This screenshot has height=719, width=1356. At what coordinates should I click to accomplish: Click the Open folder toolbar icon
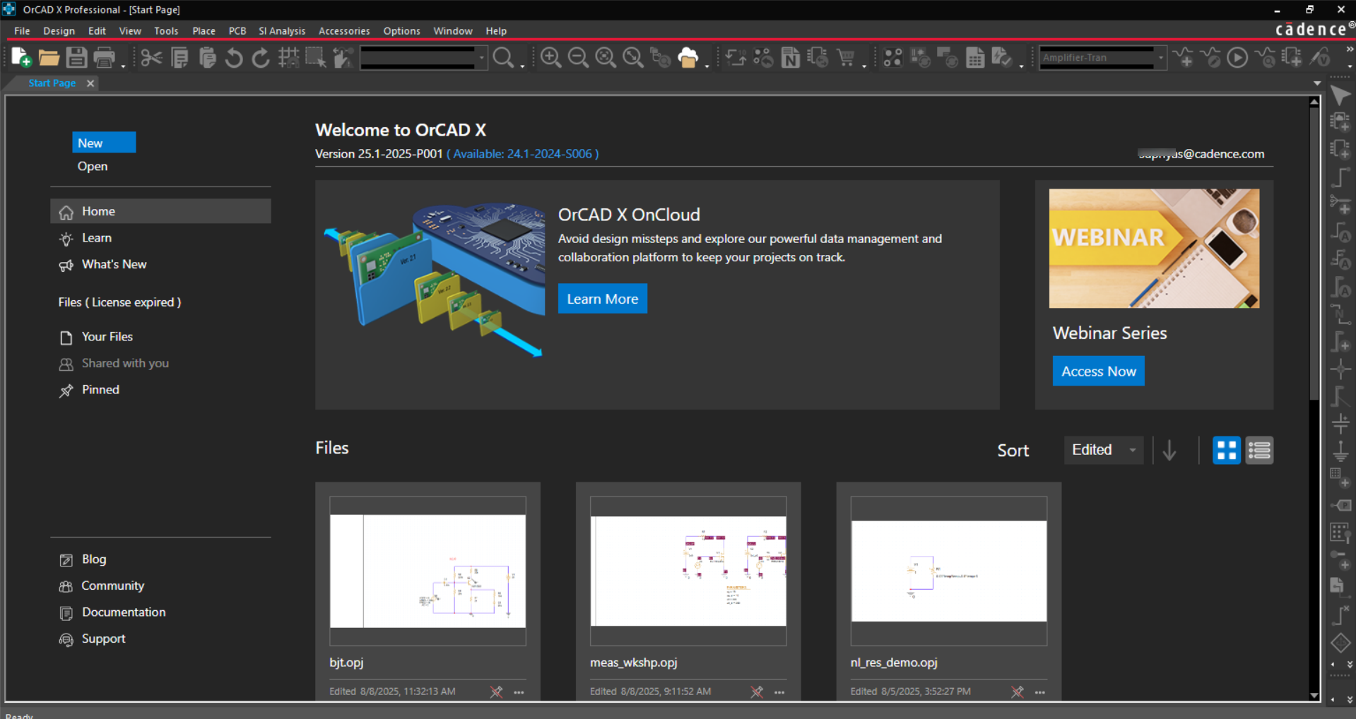(x=49, y=57)
